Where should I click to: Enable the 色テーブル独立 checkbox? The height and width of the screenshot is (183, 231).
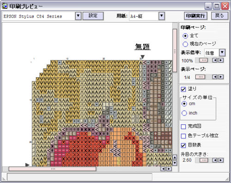(x=183, y=136)
